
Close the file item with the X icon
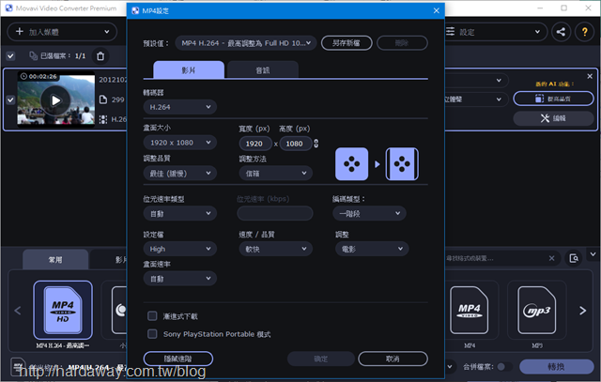tap(590, 76)
